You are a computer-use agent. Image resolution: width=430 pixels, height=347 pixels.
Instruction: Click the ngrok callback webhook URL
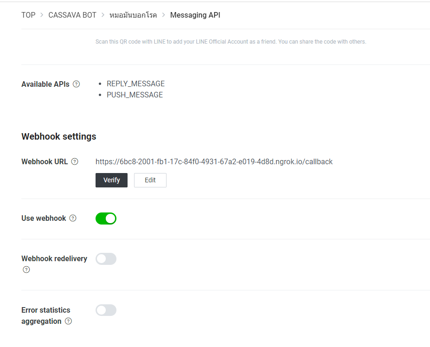(x=214, y=161)
